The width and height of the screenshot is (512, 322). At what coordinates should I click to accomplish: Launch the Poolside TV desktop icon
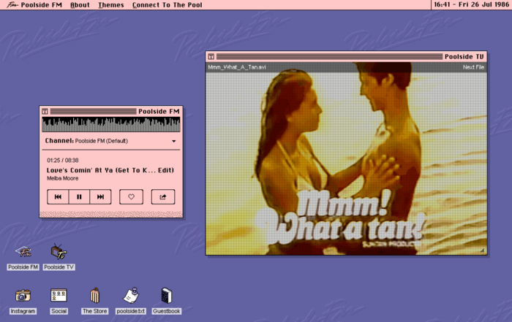coord(59,252)
